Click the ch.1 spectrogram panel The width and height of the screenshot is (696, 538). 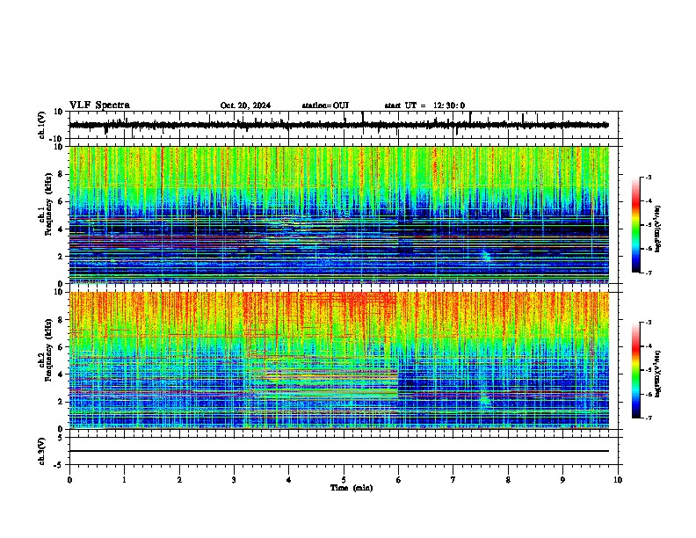click(338, 214)
